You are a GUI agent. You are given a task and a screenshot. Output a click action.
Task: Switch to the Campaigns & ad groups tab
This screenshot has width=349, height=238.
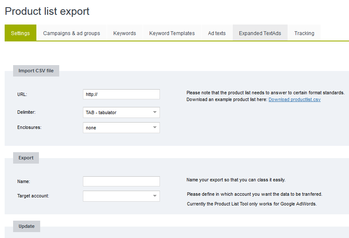tap(71, 33)
